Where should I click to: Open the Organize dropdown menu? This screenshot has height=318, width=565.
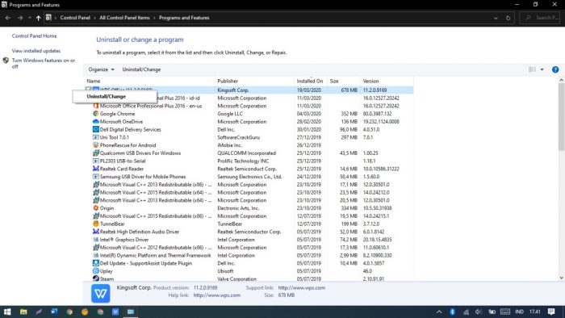coord(101,69)
